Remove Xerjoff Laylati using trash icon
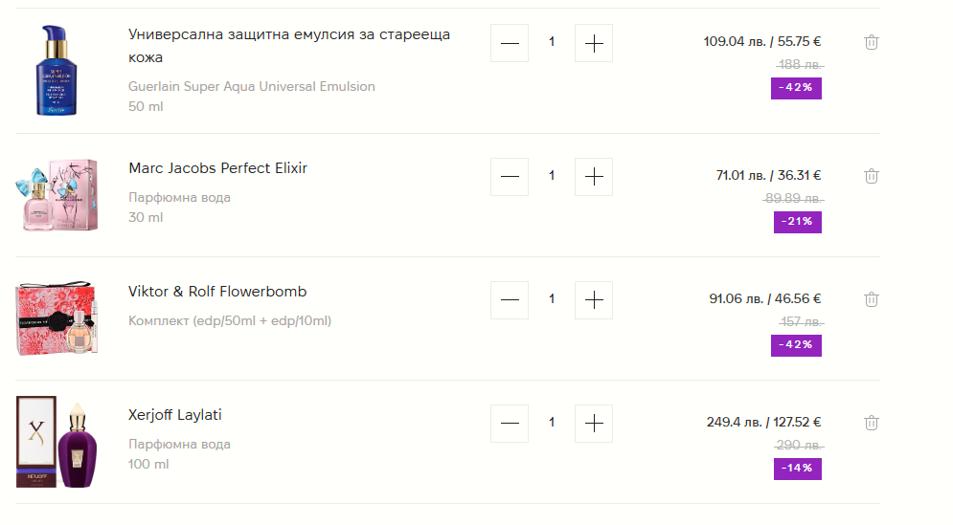 872,423
